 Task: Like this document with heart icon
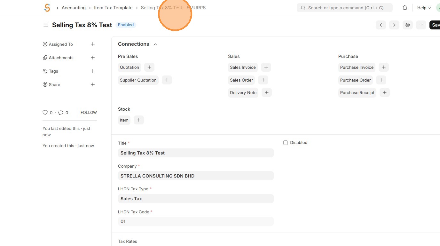(x=45, y=113)
